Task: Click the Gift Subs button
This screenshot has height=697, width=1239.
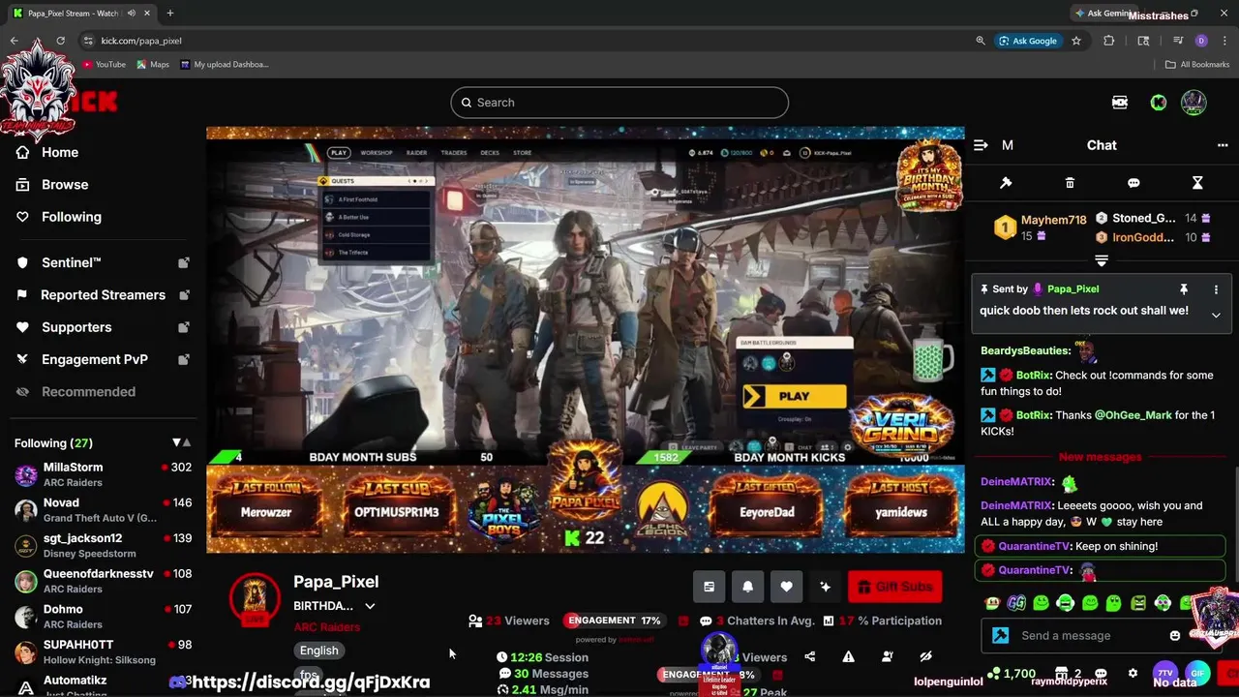Action: tap(895, 587)
